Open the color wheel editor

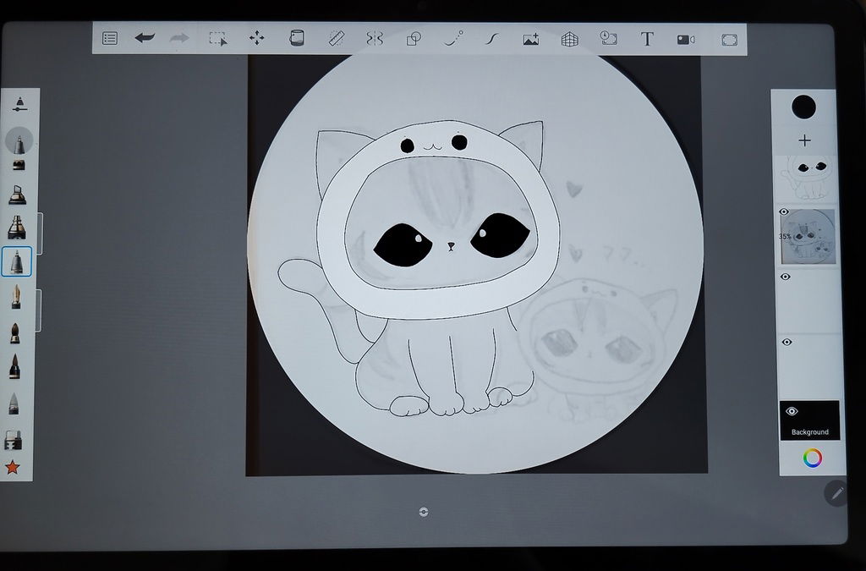pyautogui.click(x=812, y=458)
